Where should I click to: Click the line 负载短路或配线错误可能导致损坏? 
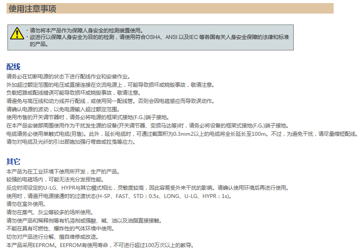pyautogui.click(x=74, y=93)
